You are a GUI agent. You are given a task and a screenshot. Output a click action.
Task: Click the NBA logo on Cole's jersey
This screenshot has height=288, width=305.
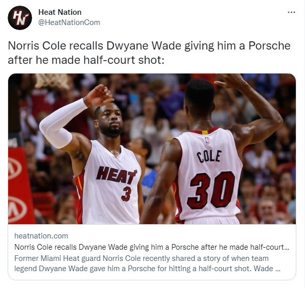(208, 141)
